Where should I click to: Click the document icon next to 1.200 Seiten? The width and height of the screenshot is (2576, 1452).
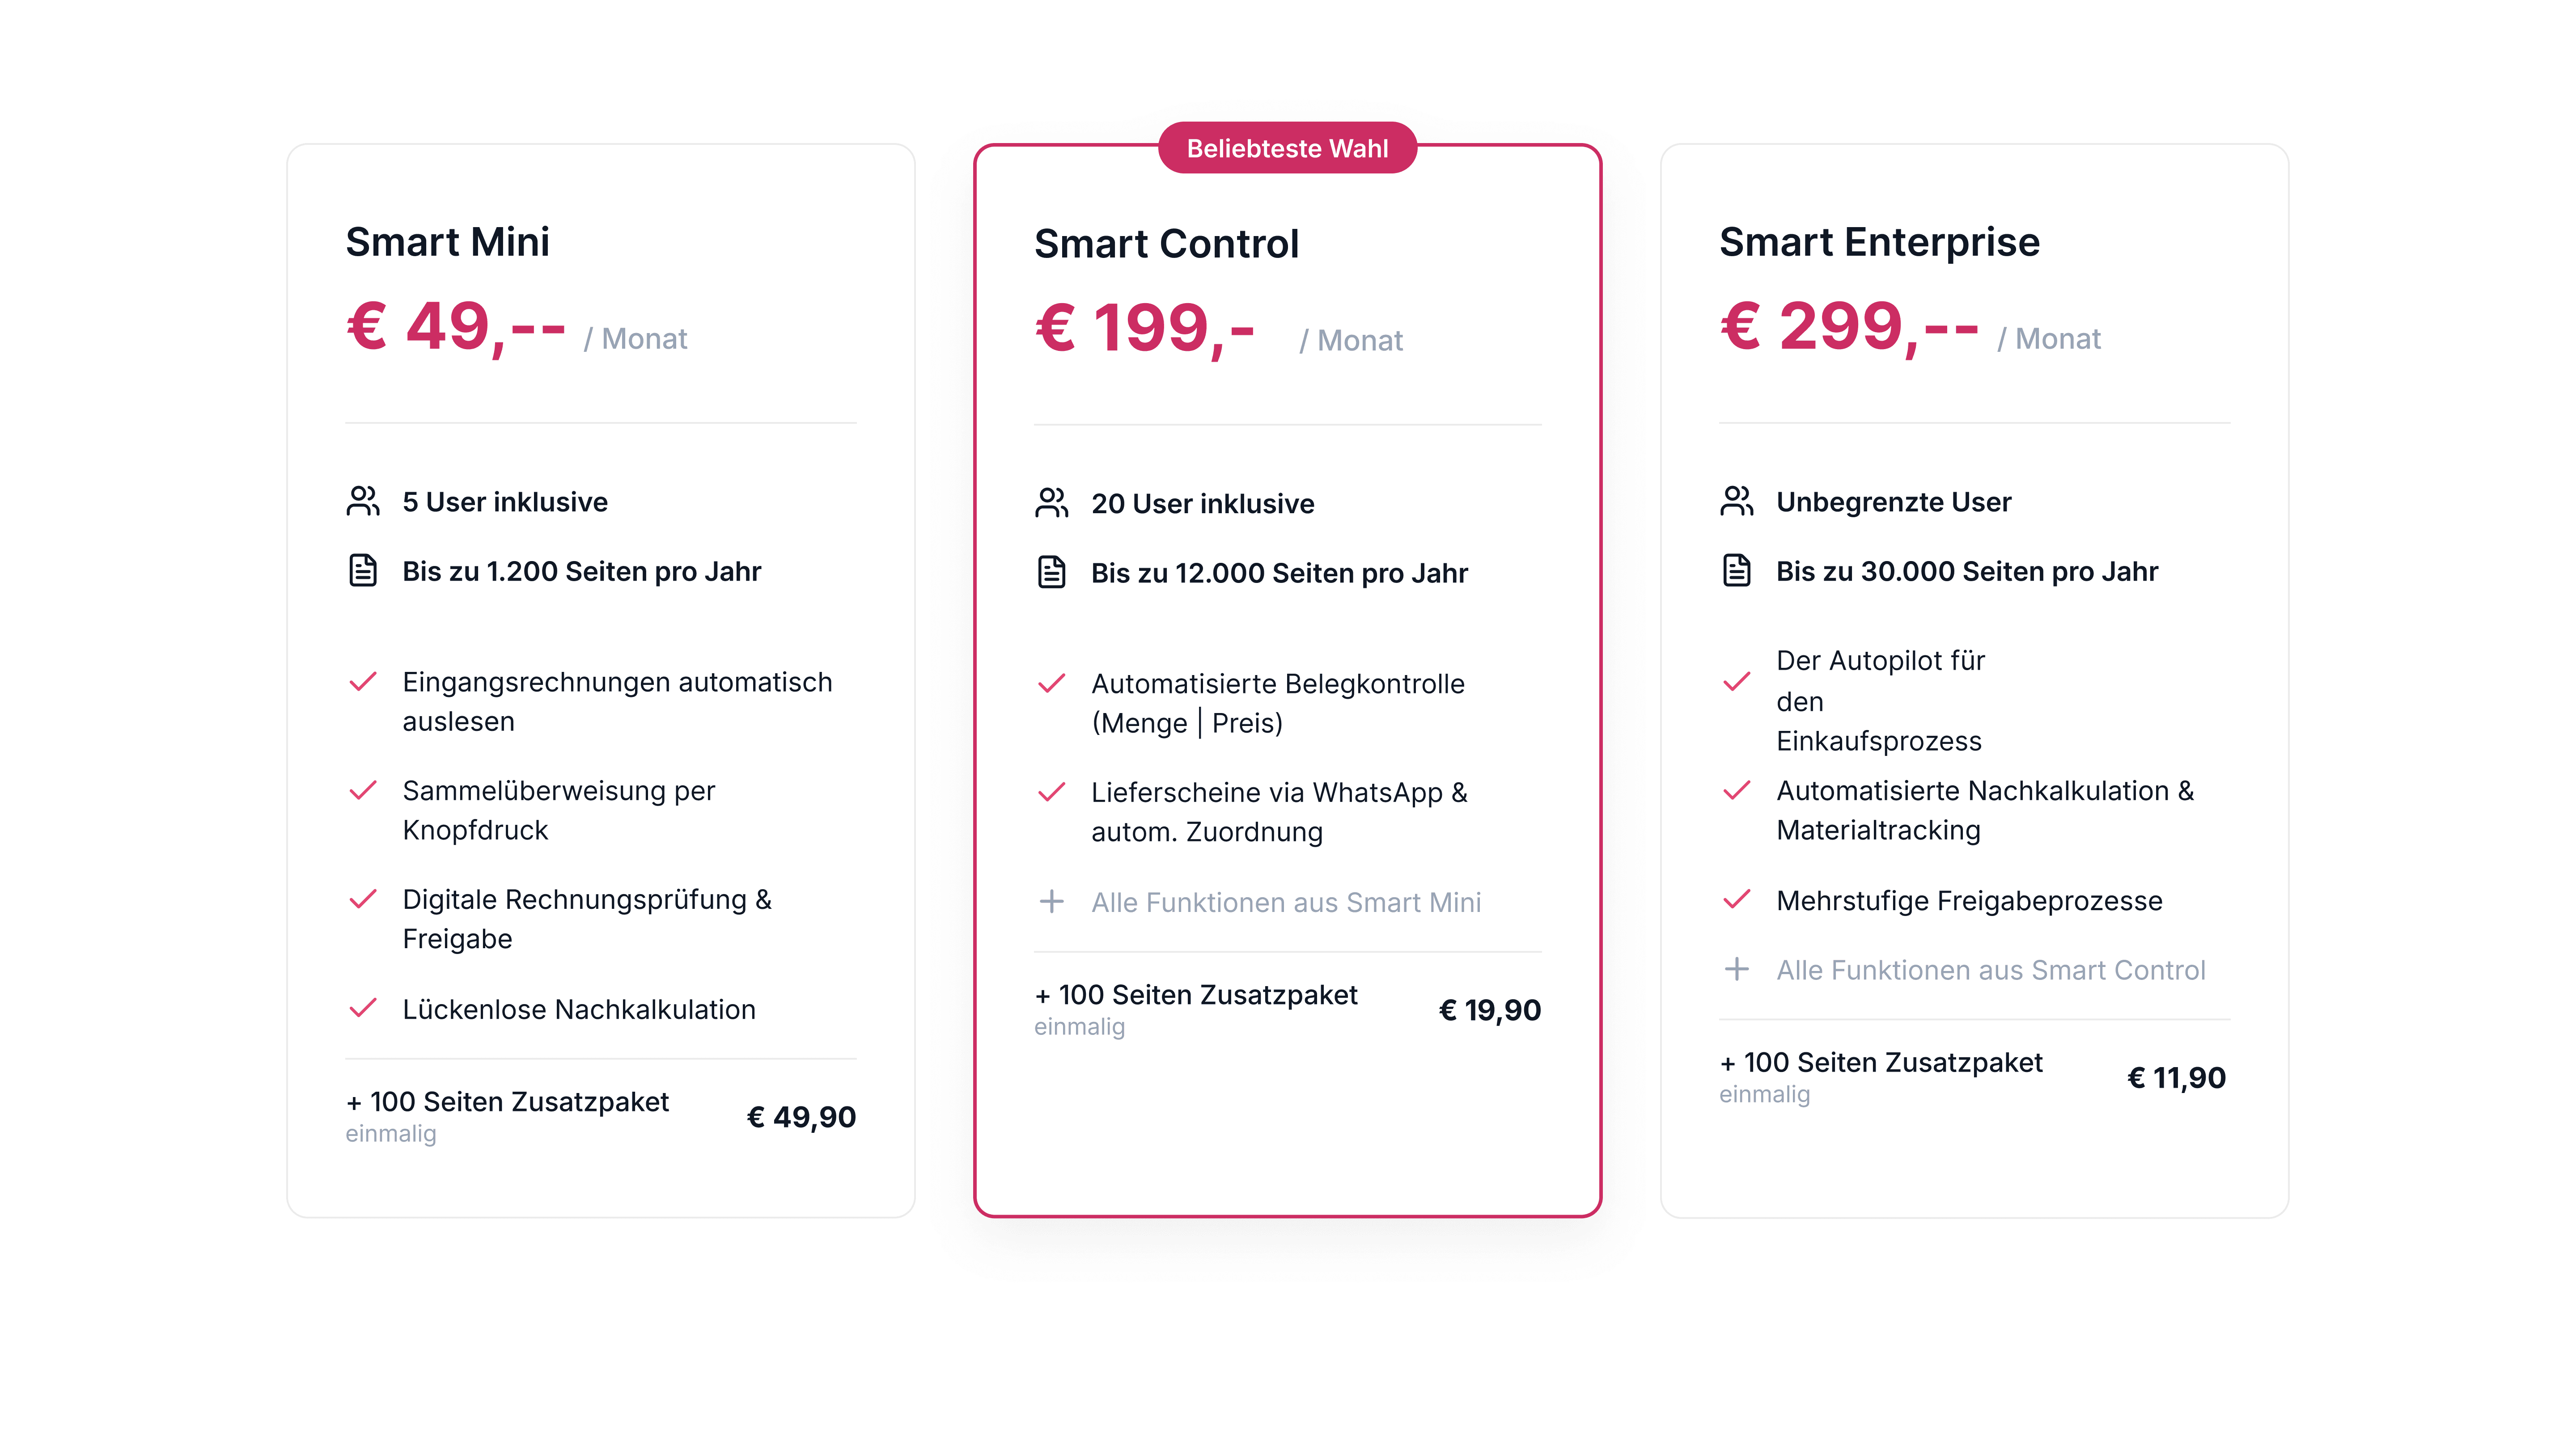click(363, 570)
